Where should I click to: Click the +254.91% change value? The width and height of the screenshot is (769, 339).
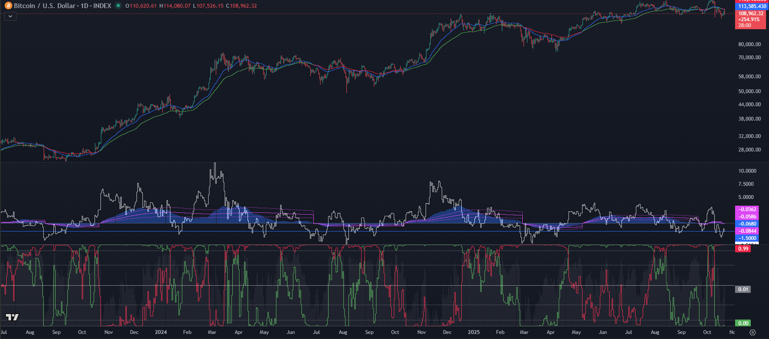point(749,19)
